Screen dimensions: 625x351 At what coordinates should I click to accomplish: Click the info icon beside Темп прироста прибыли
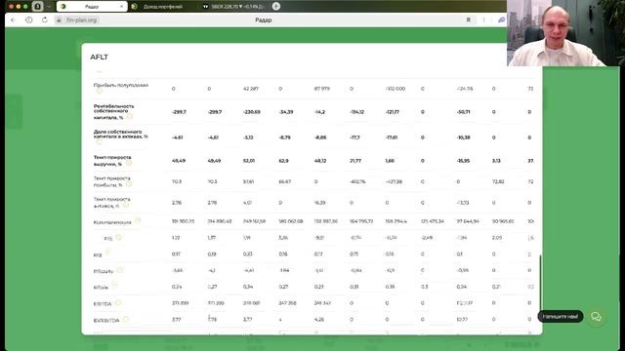point(128,184)
